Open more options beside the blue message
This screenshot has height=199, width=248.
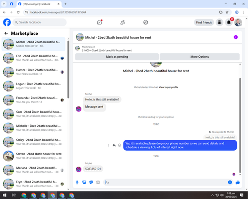[x=109, y=145]
